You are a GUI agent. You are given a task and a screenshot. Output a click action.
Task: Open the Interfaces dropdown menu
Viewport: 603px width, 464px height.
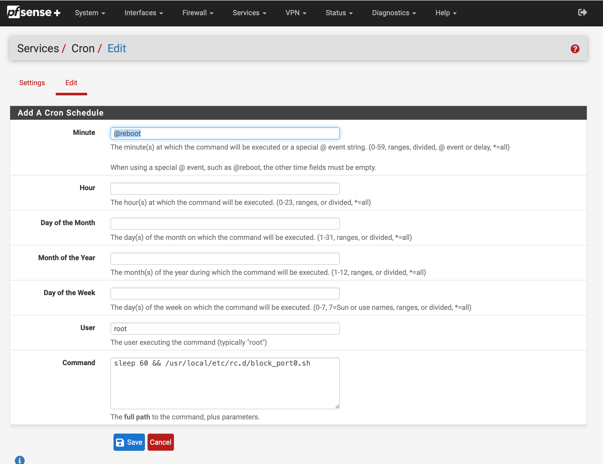click(x=143, y=13)
